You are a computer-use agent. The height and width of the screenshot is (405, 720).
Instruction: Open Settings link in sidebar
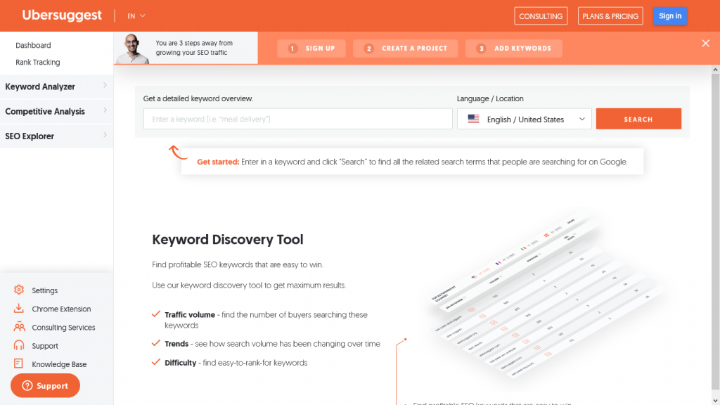(x=44, y=290)
